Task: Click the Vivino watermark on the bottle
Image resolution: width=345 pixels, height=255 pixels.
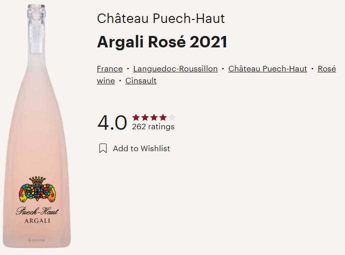Action: (36, 240)
